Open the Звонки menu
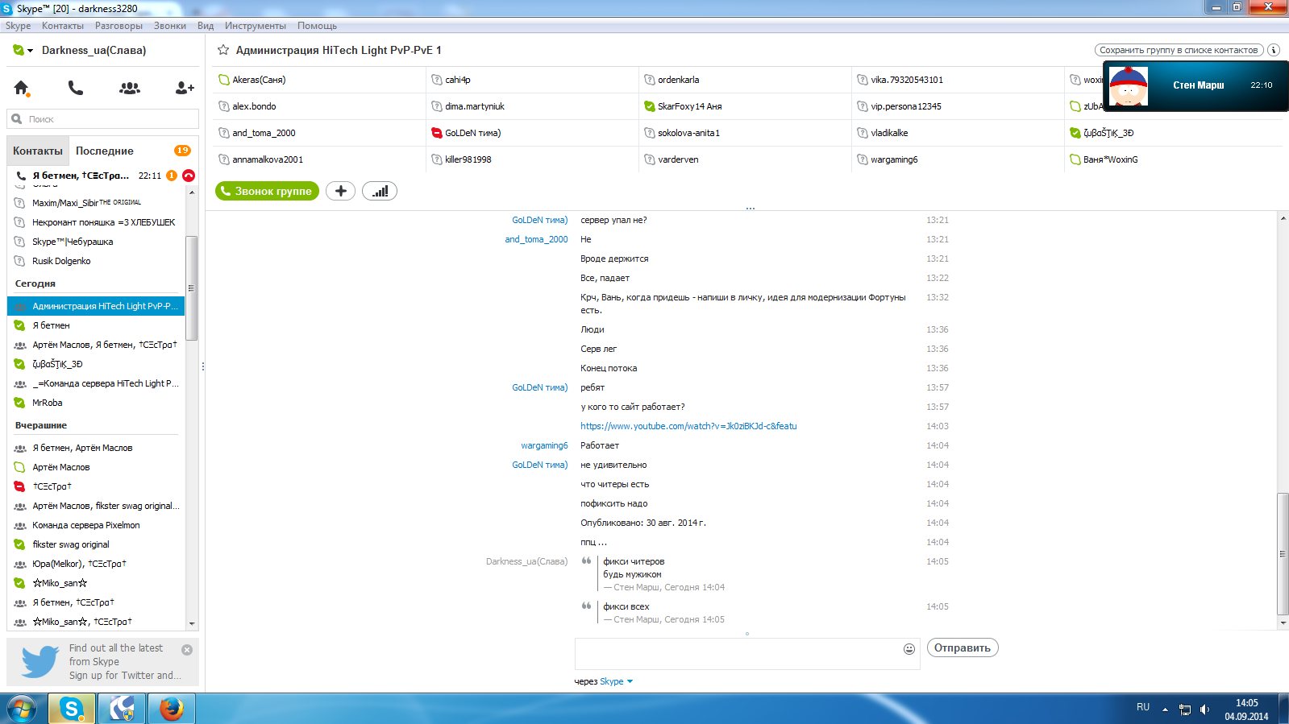This screenshot has width=1289, height=724. [x=169, y=26]
